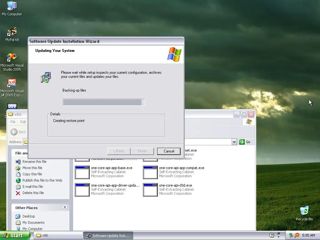Switch to Software Update Inst... taskbar button
Screen dimensions: 320x240
[108, 236]
